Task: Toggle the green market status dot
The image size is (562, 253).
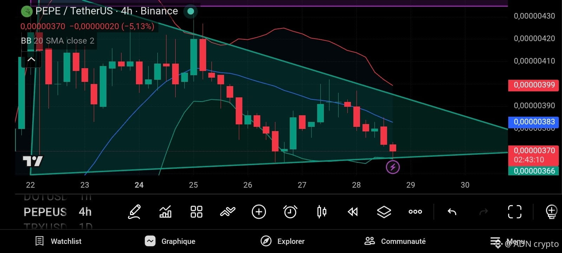Action: (x=191, y=11)
